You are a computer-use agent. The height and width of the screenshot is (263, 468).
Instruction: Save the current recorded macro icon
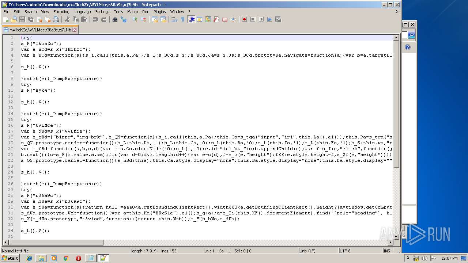click(x=278, y=19)
